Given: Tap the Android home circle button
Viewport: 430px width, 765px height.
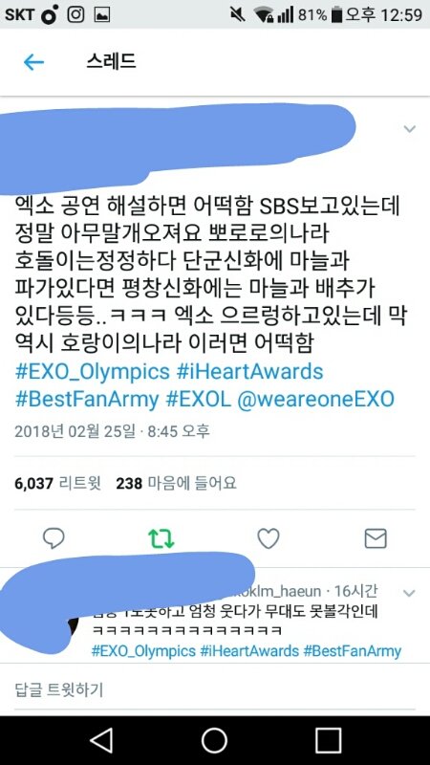Looking at the screenshot, I should pyautogui.click(x=214, y=740).
